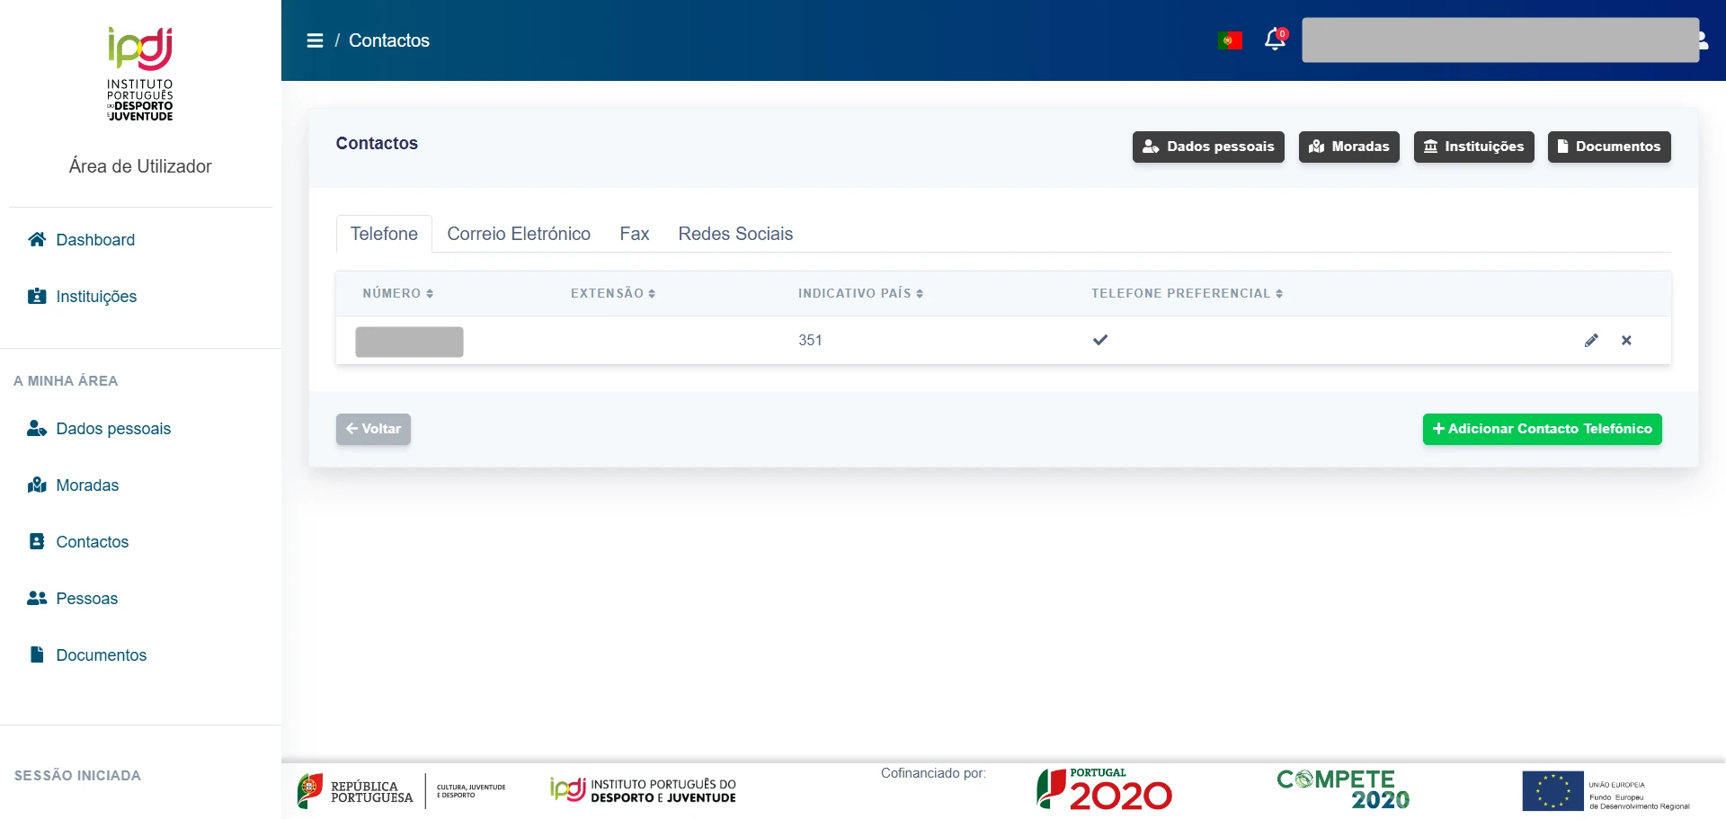The image size is (1726, 819).
Task: Sort table by Número column
Action: coord(397,293)
